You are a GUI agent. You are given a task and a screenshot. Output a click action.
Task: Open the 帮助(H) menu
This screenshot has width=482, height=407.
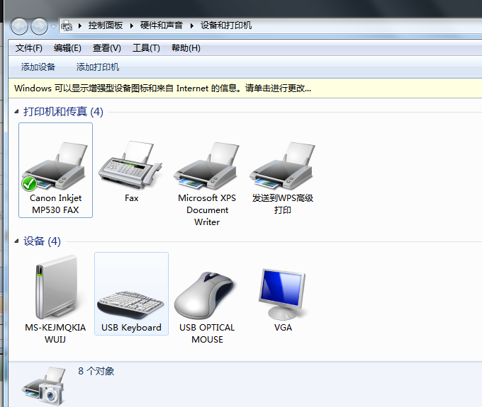[186, 48]
